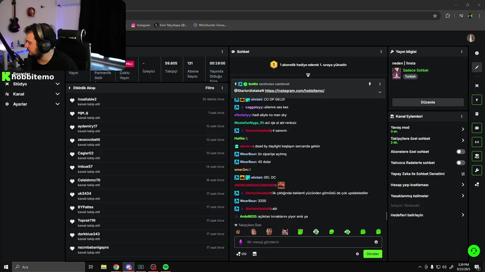Click the chat scrollbar handle
The height and width of the screenshot is (272, 485).
point(386,216)
